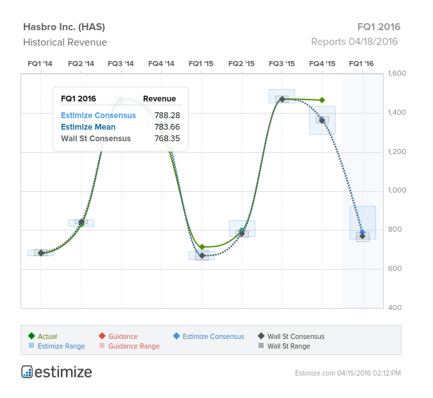Viewport: 433px width, 398px height.
Task: Select the FQ2 '15 quarter label
Action: (x=241, y=64)
